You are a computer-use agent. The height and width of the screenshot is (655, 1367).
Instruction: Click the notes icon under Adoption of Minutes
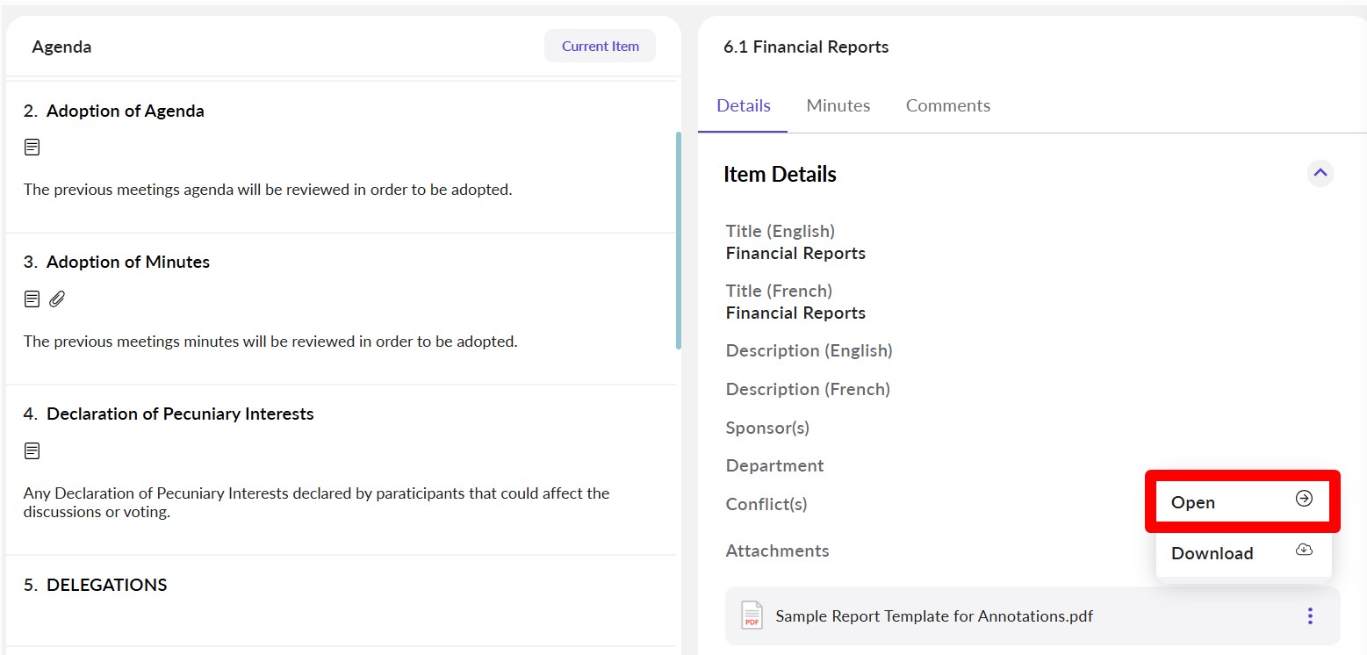32,299
